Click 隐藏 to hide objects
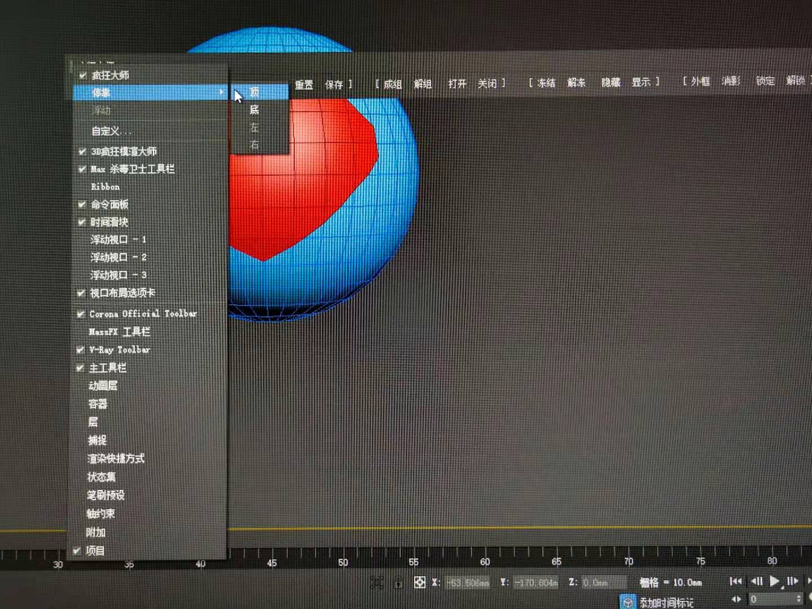Viewport: 812px width, 609px height. (x=611, y=82)
